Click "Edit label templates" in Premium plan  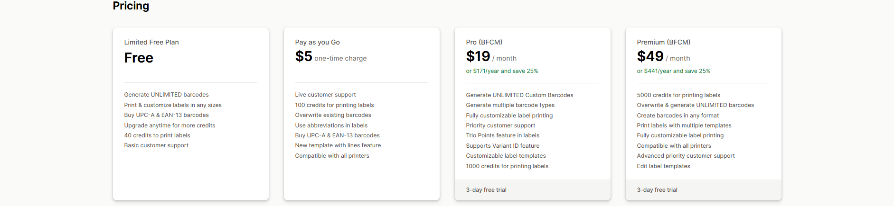tap(663, 166)
